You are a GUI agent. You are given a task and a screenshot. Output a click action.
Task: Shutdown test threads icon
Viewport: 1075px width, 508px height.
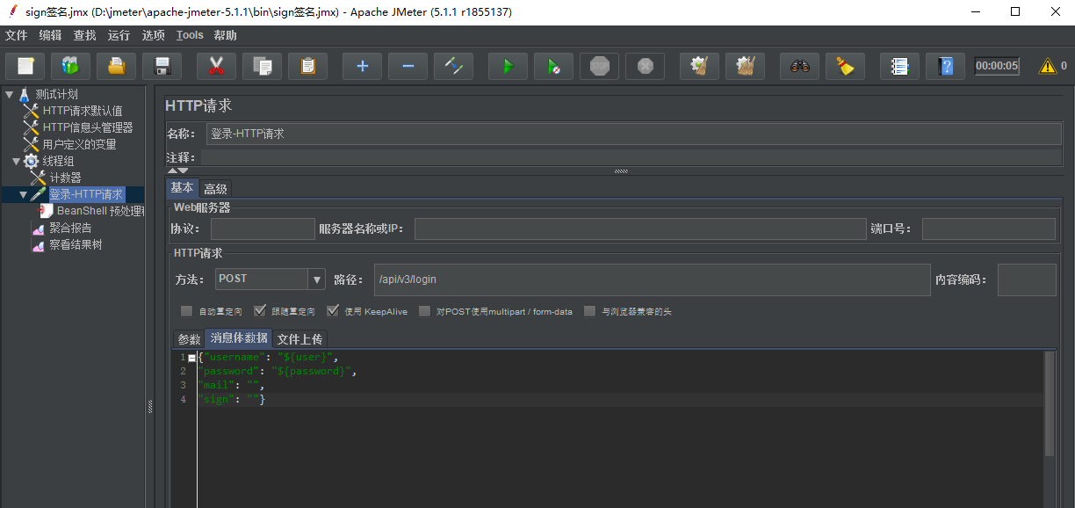point(645,66)
